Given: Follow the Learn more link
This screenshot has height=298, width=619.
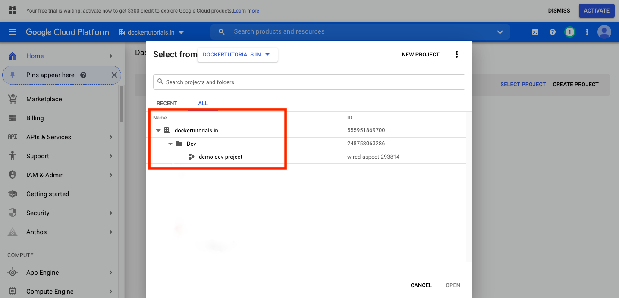Looking at the screenshot, I should [246, 11].
